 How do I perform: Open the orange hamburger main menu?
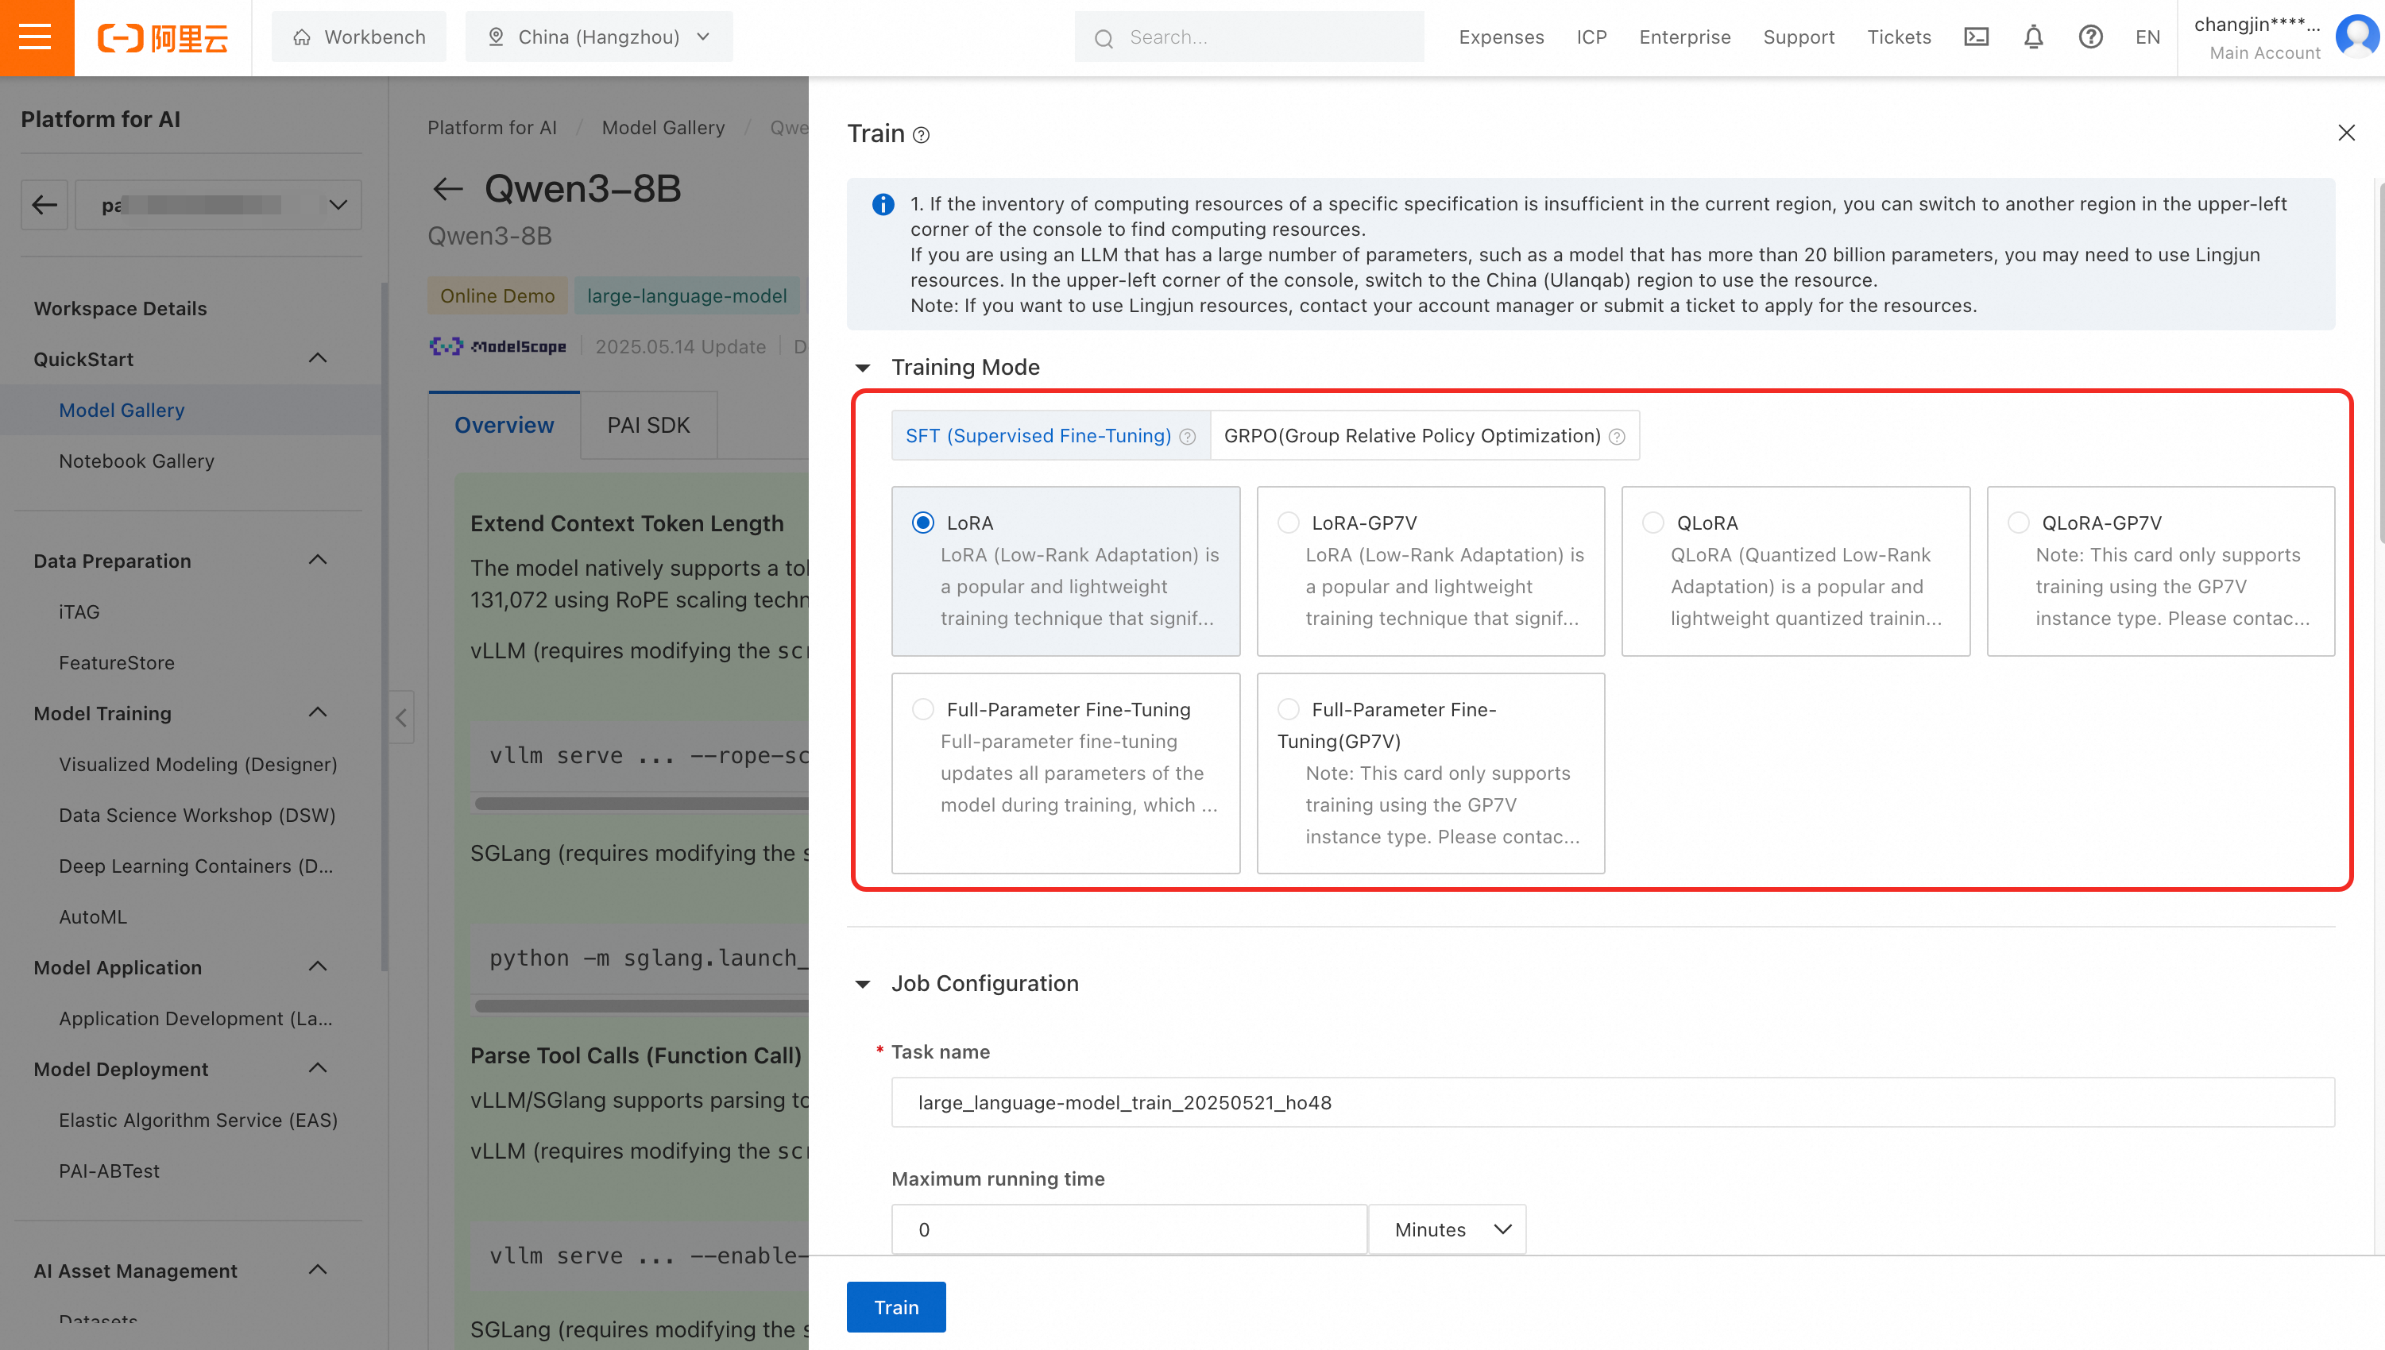37,37
